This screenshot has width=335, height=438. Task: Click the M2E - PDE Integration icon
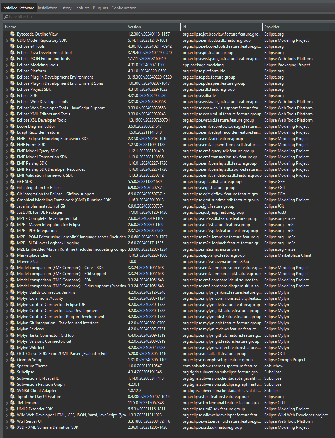tap(13, 231)
